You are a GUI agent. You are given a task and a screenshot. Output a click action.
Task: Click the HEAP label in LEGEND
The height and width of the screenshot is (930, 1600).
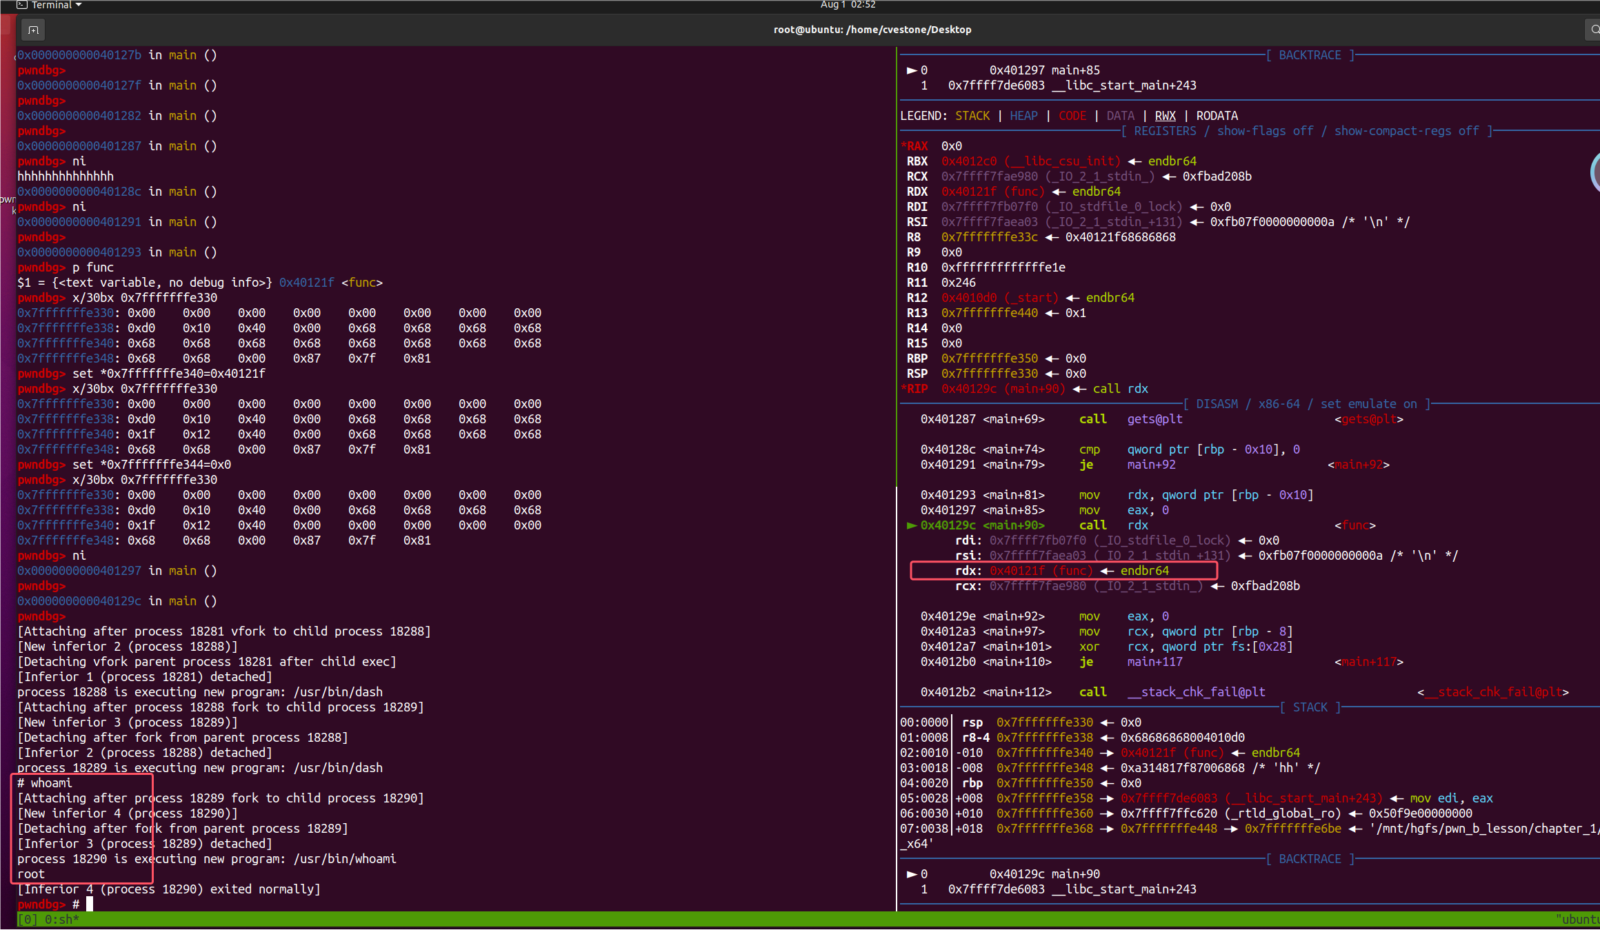(1023, 116)
